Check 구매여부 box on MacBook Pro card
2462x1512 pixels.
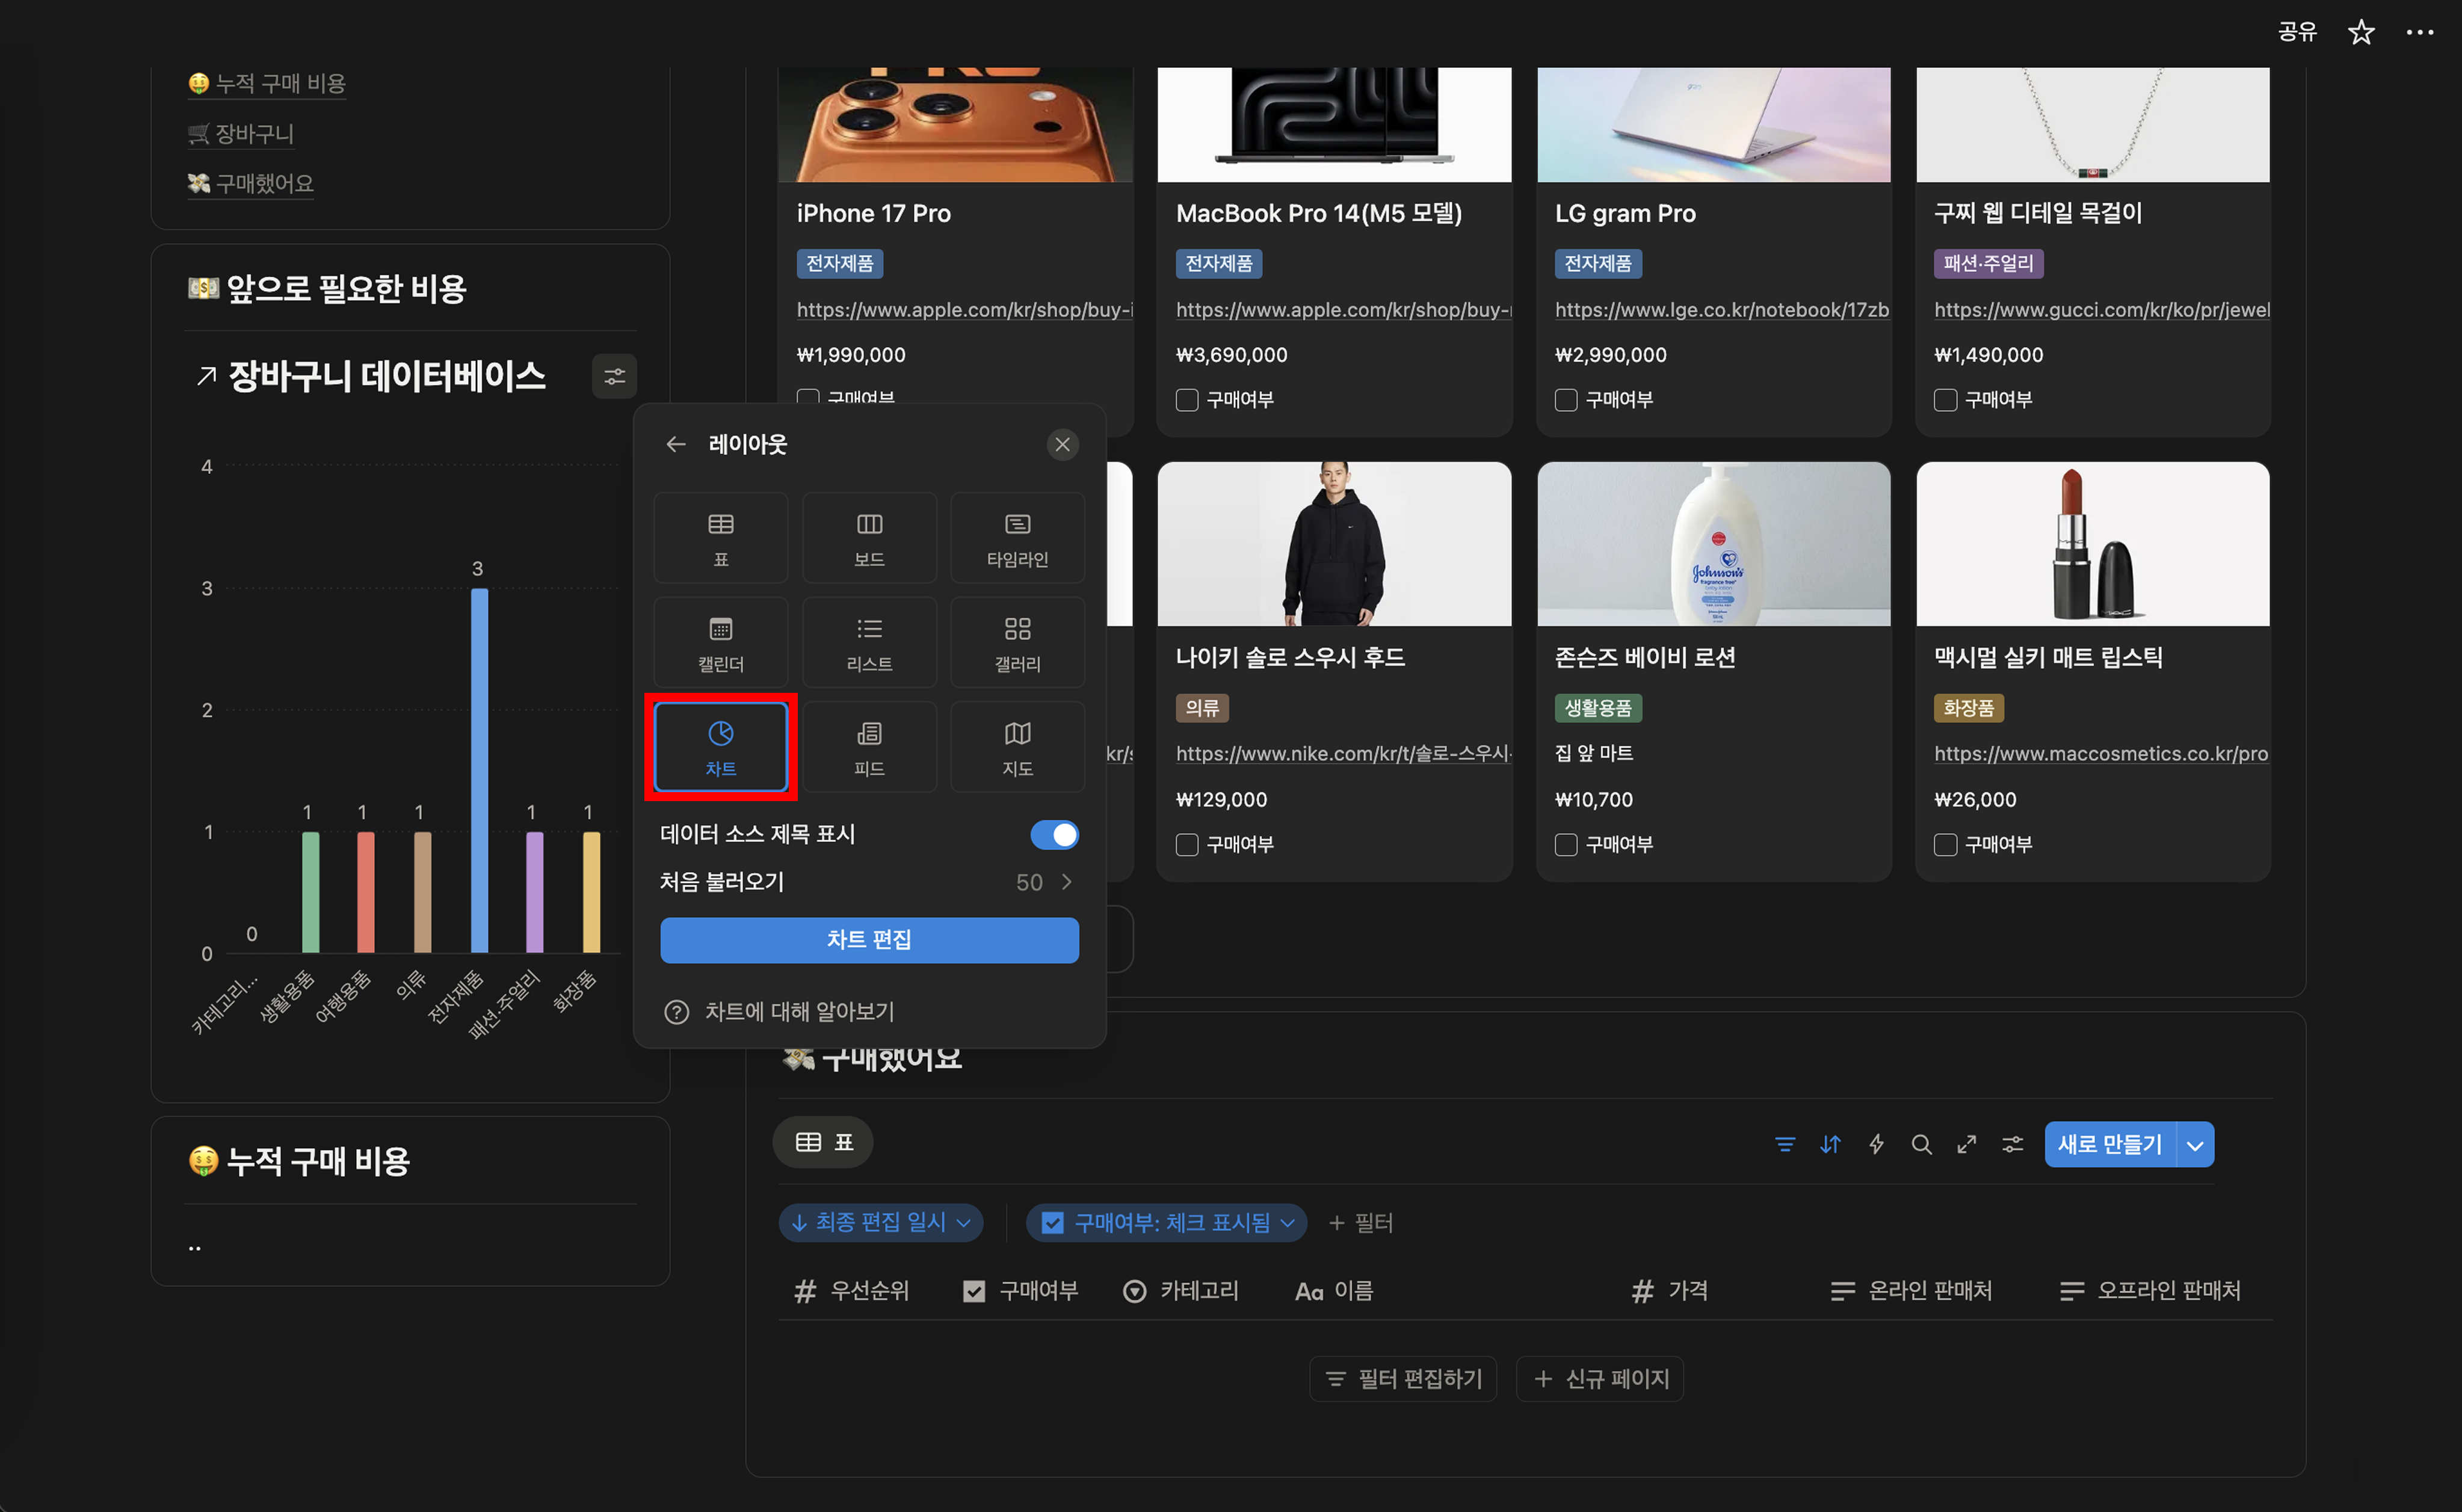pyautogui.click(x=1186, y=400)
